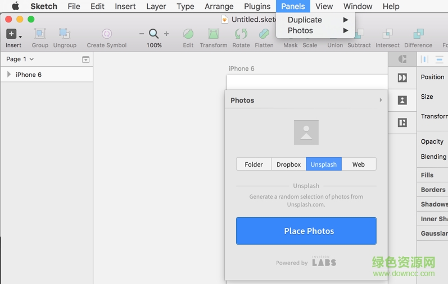Switch to the Dropbox source tab
Screen dimensions: 448x284
tap(288, 164)
